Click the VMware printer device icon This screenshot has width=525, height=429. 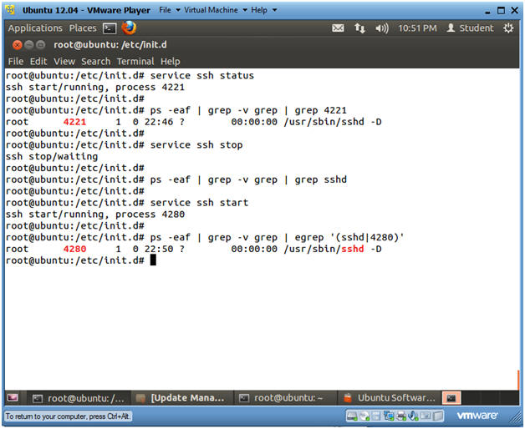click(400, 416)
